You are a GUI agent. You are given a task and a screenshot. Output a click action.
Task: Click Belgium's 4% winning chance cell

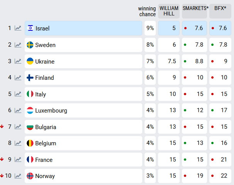(150, 143)
